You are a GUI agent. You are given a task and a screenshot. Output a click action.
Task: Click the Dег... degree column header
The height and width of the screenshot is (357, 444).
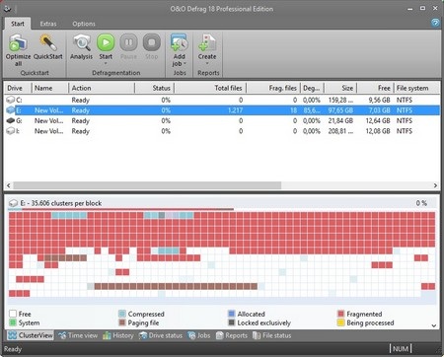coord(312,88)
